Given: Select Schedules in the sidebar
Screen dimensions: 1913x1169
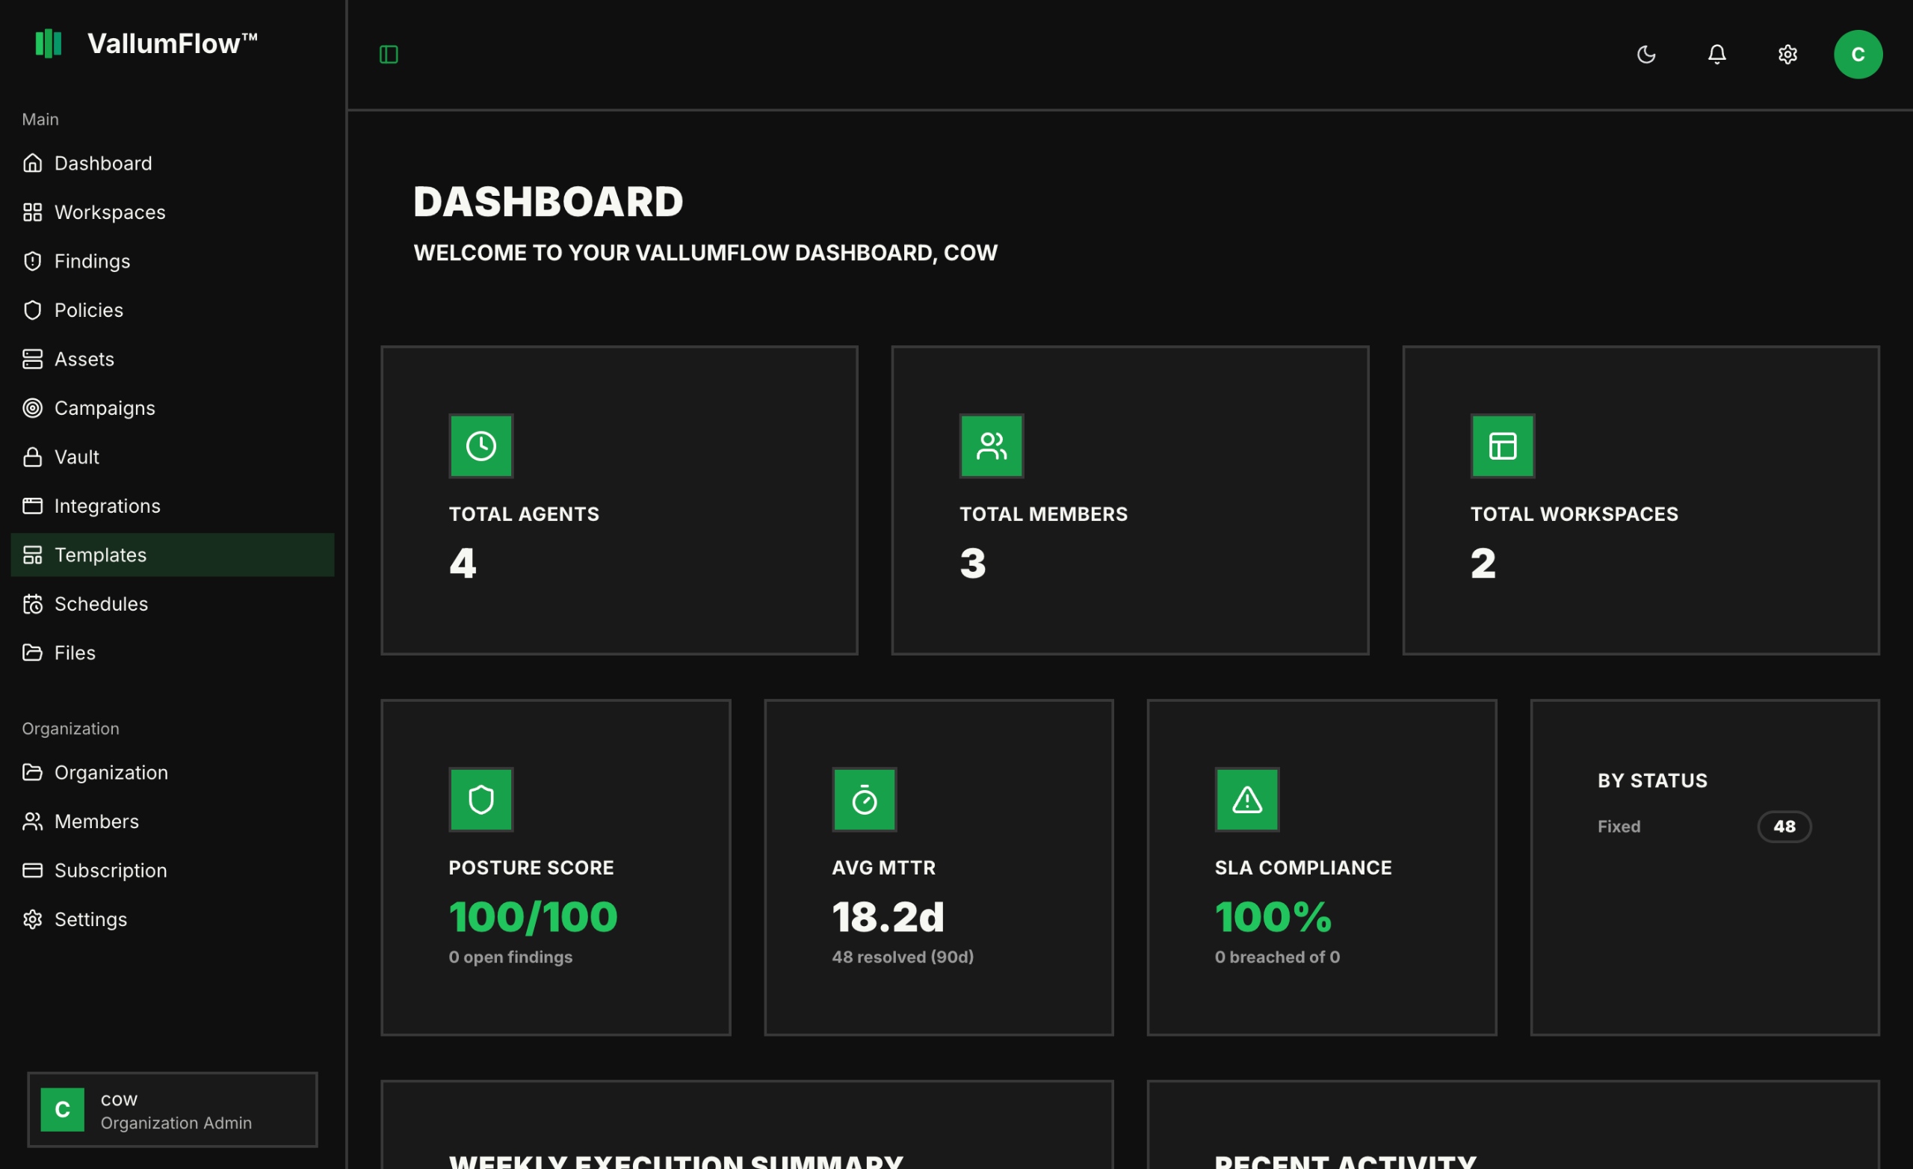Looking at the screenshot, I should tap(101, 603).
